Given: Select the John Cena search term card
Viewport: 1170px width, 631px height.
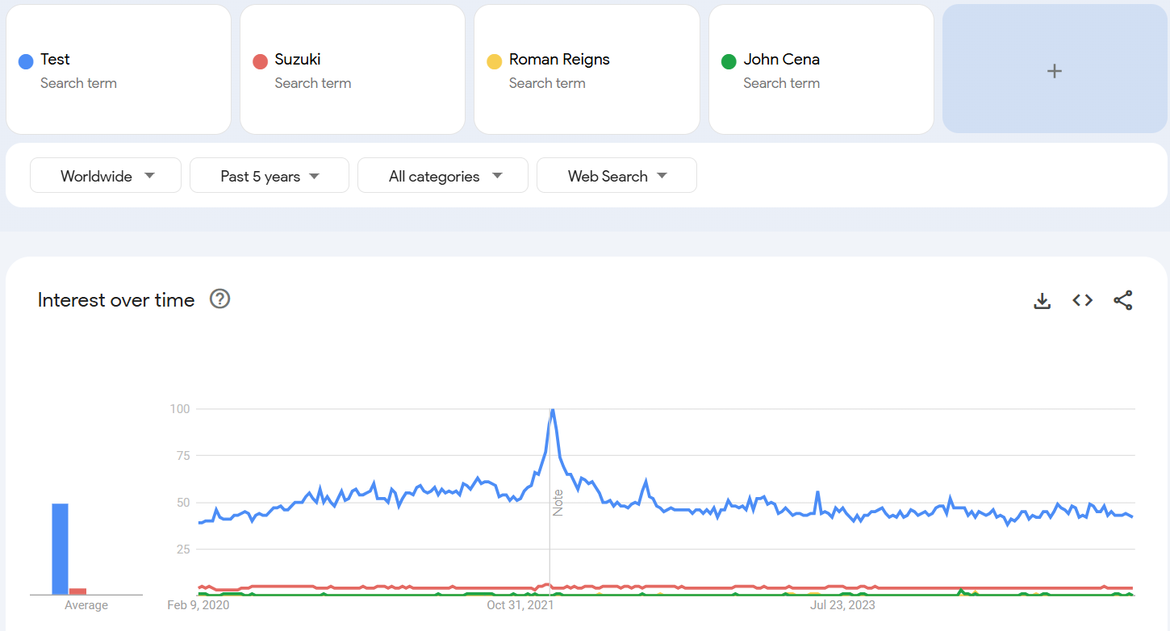Looking at the screenshot, I should (x=821, y=69).
